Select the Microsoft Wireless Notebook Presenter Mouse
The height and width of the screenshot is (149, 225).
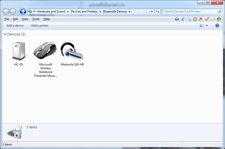[x=46, y=59]
